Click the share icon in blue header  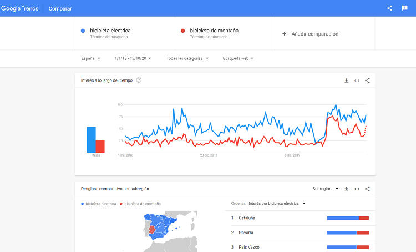point(389,8)
